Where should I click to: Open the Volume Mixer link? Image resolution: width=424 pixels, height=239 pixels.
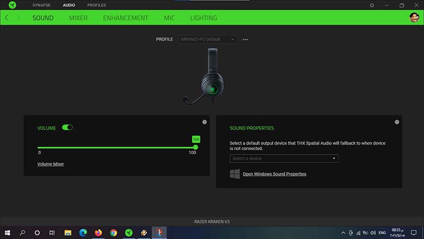[x=50, y=164]
